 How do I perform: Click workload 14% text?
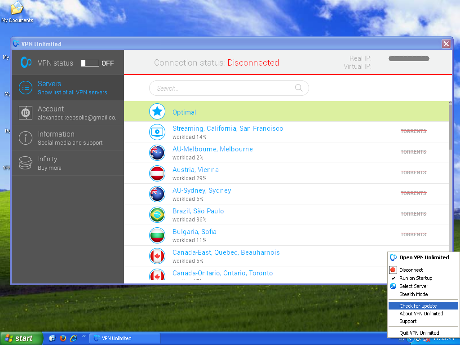[189, 137]
